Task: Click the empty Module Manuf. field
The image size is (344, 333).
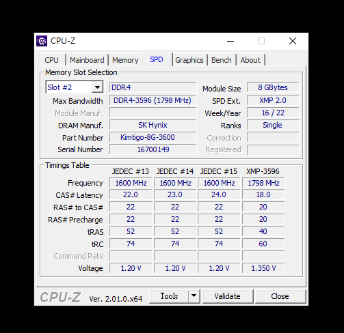Action: [153, 113]
